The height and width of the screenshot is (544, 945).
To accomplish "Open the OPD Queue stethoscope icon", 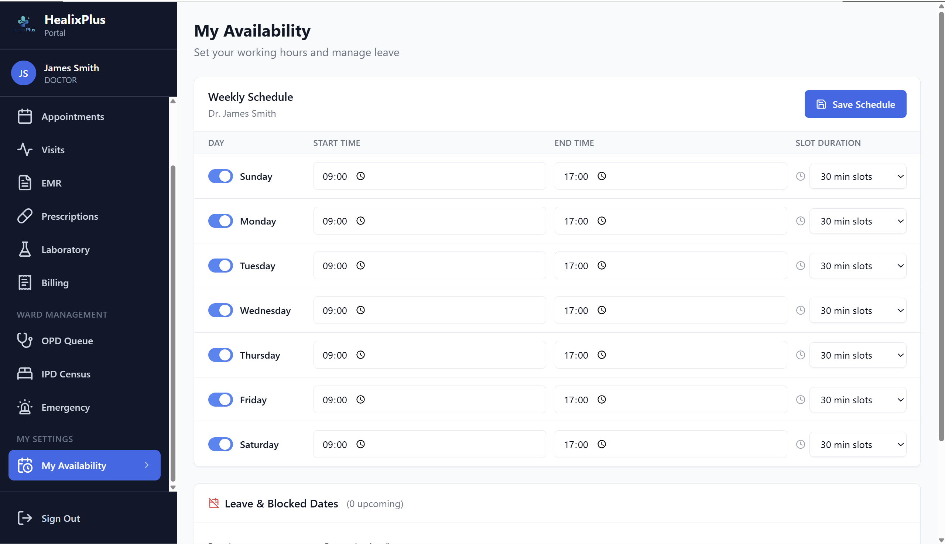I will point(24,341).
